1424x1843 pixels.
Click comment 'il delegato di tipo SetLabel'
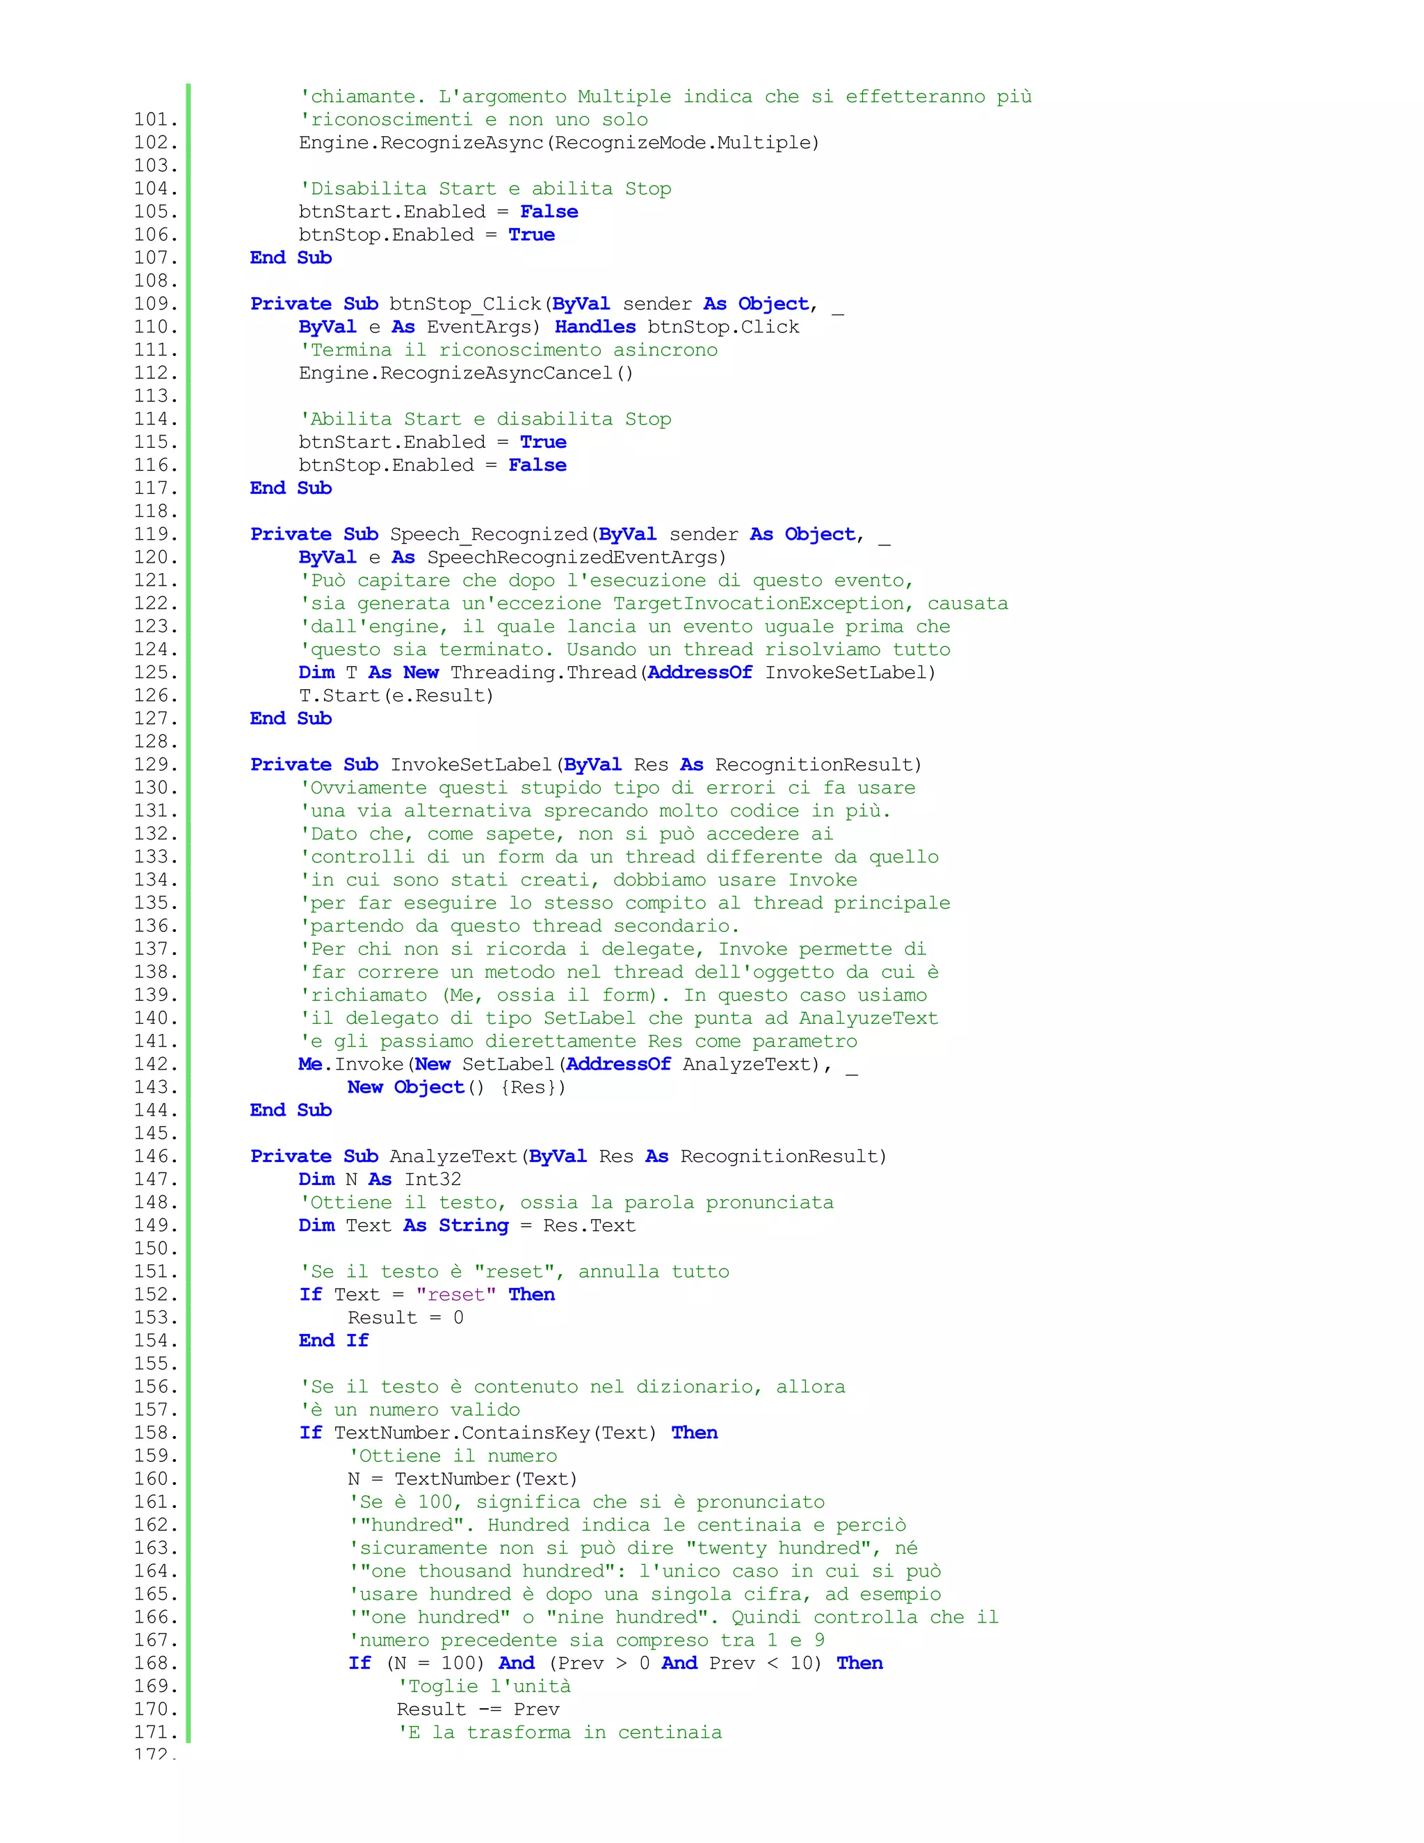(620, 1019)
